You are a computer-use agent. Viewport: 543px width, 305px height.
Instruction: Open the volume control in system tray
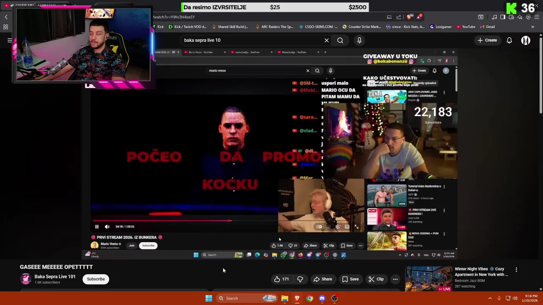click(515, 298)
